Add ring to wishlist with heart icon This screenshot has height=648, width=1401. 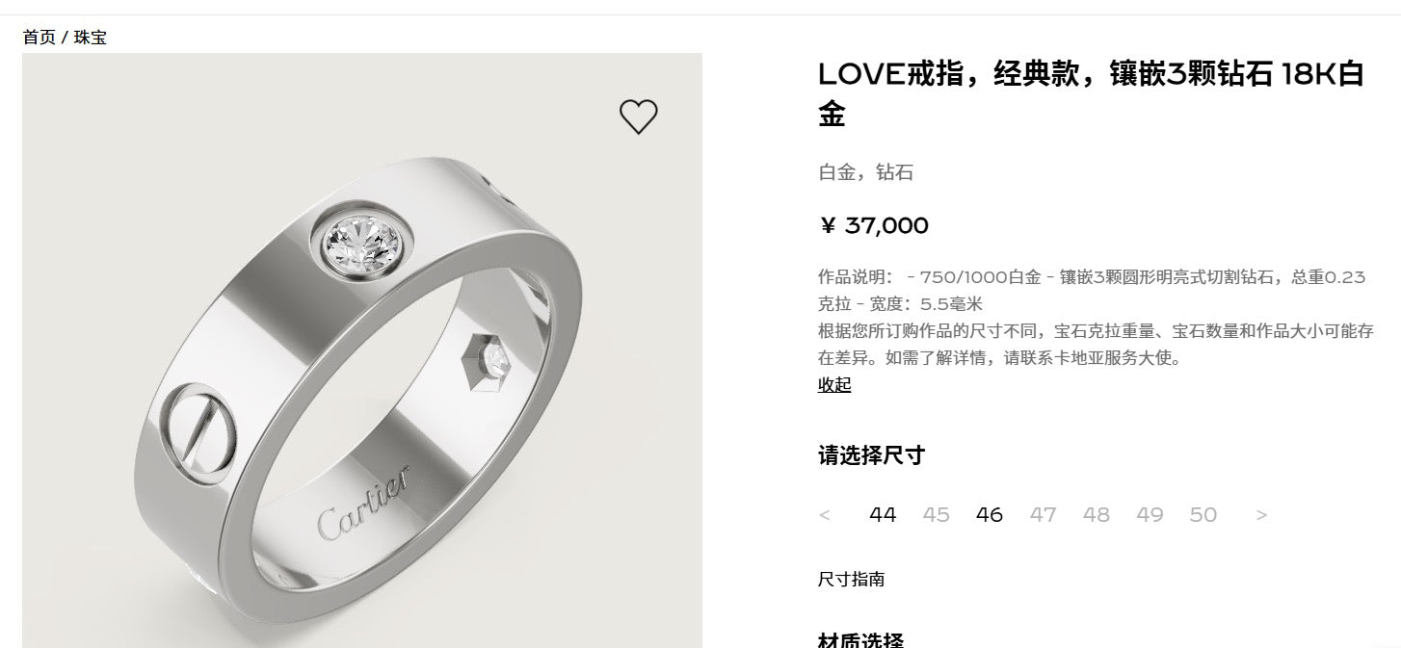coord(638,117)
